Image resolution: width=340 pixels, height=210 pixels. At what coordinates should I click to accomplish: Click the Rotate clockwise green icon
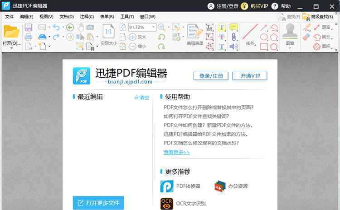tap(161, 46)
